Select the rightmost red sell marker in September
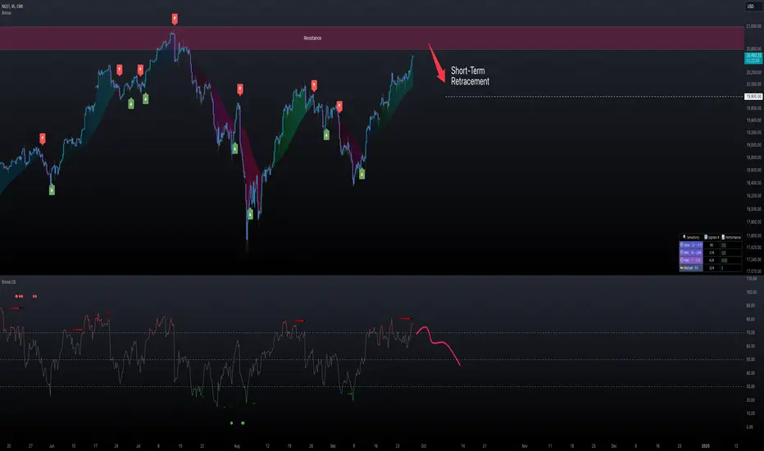Image resolution: width=764 pixels, height=451 pixels. click(339, 107)
